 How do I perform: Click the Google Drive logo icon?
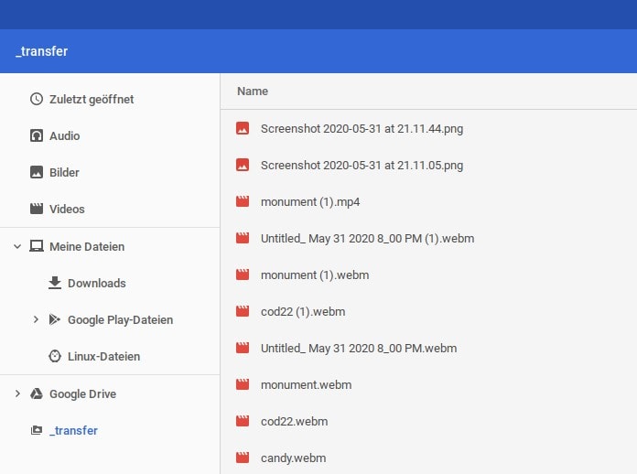37,393
